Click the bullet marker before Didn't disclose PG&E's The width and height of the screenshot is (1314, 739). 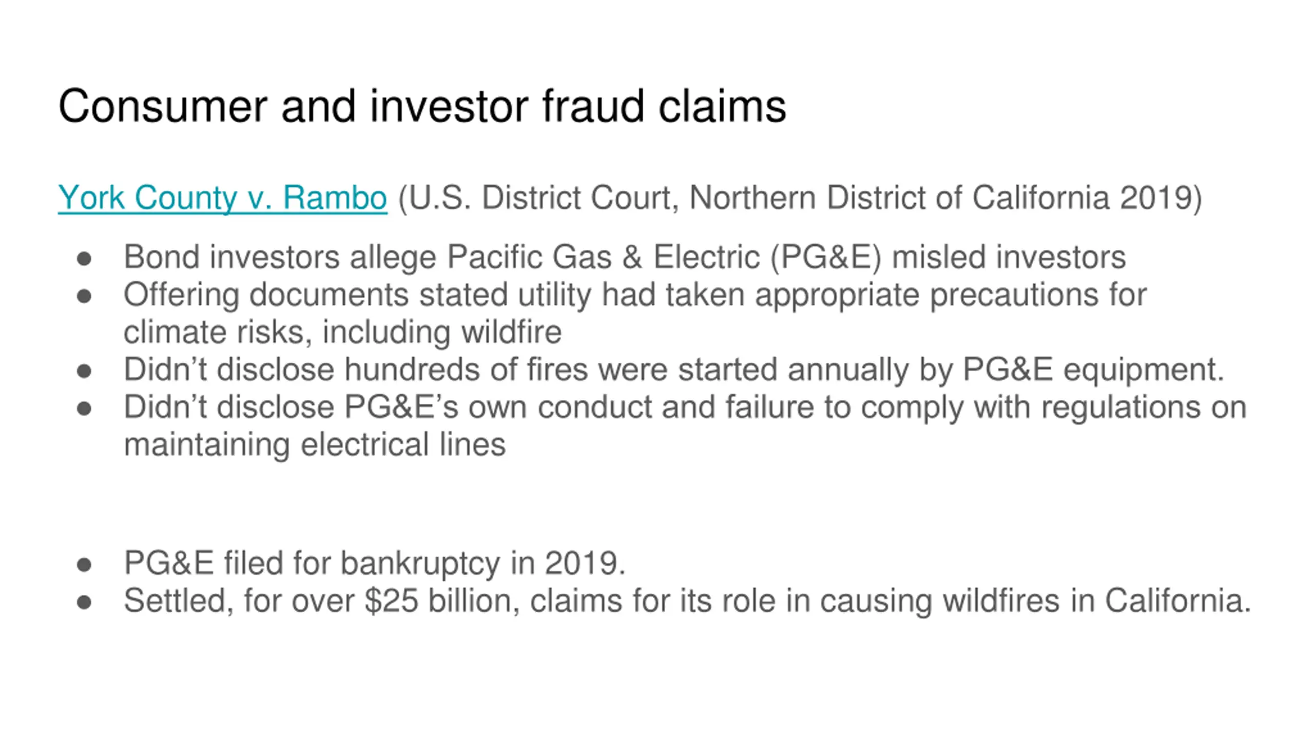point(84,409)
